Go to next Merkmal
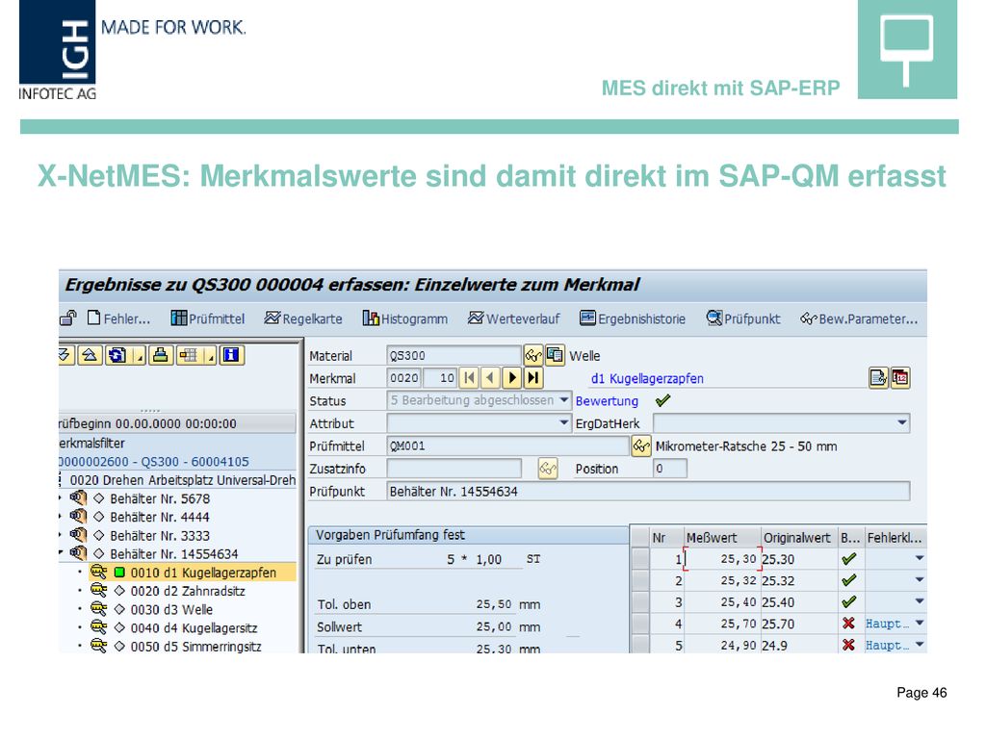 click(x=512, y=377)
